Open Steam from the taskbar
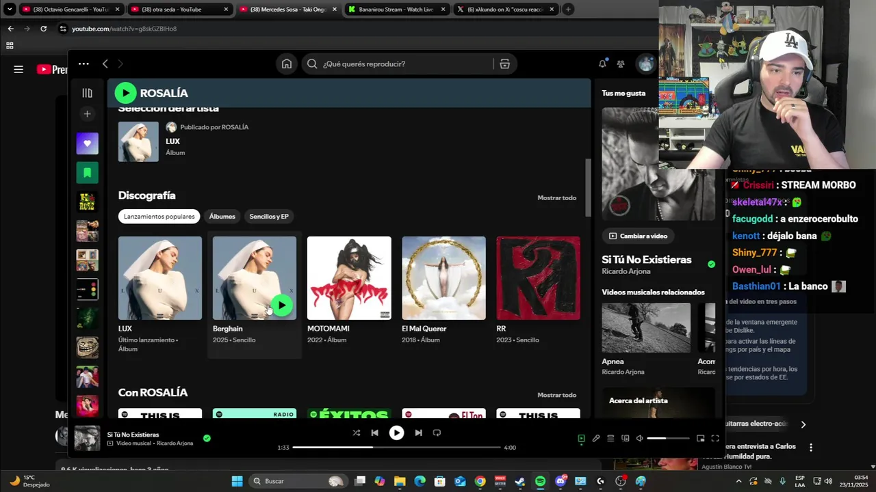The width and height of the screenshot is (876, 492). pos(520,481)
